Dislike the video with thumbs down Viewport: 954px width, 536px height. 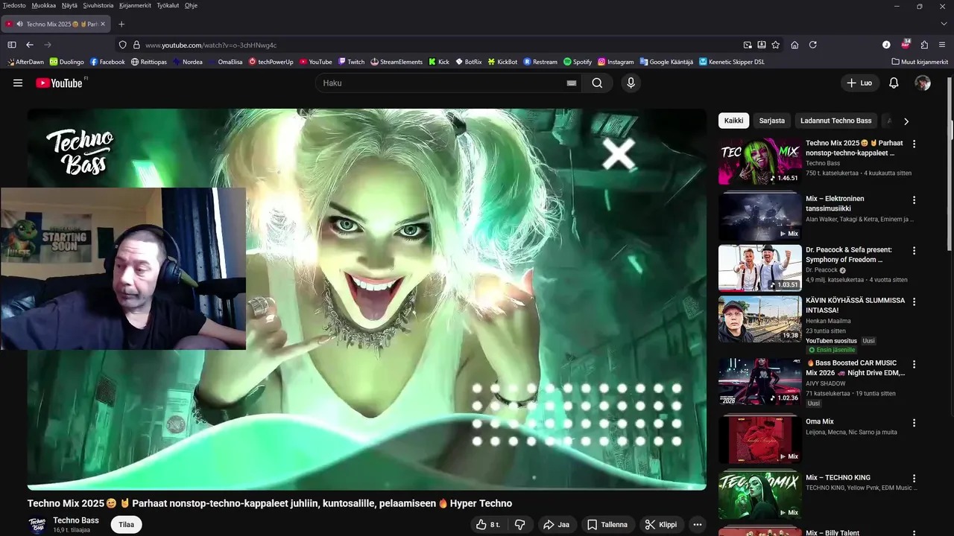[519, 525]
